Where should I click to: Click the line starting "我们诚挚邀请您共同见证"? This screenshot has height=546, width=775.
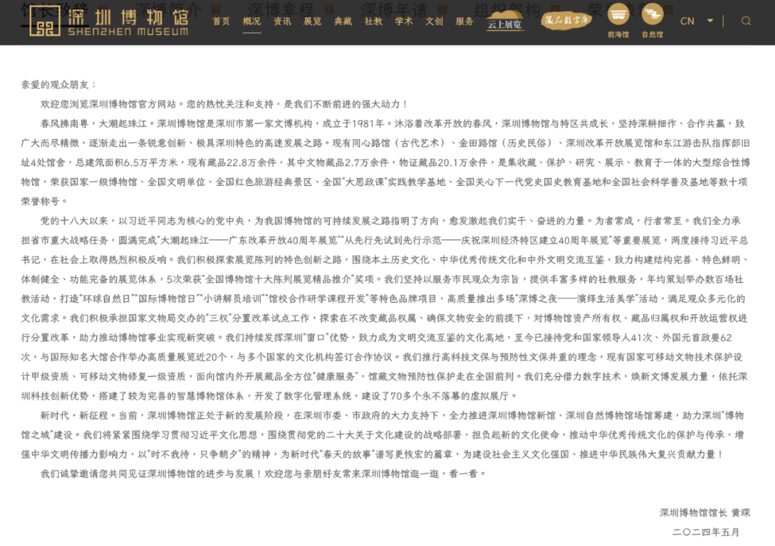(263, 474)
